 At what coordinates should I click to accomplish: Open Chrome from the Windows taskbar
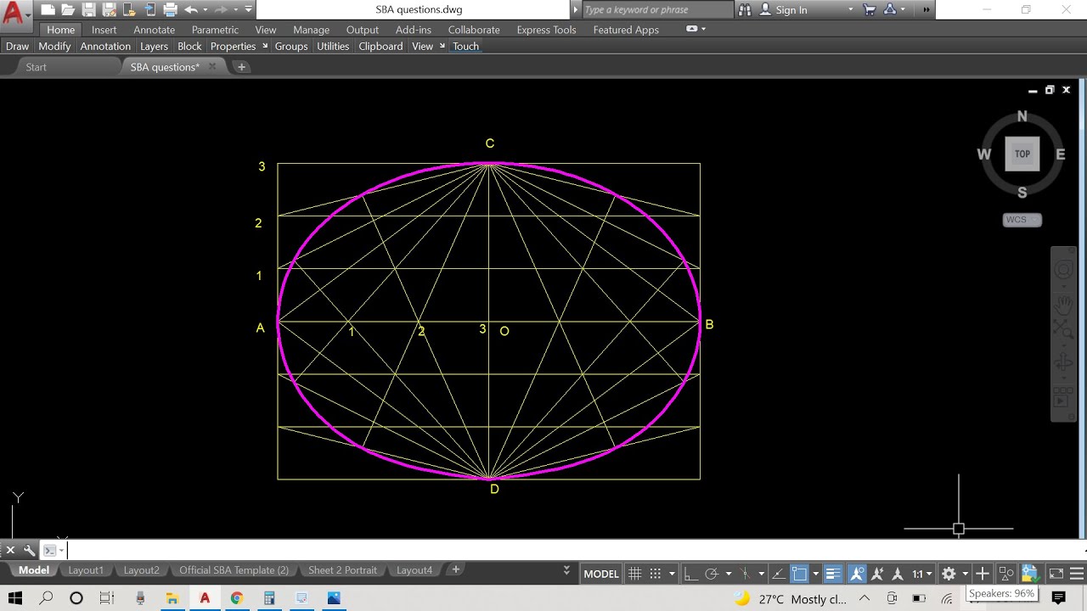(x=236, y=598)
